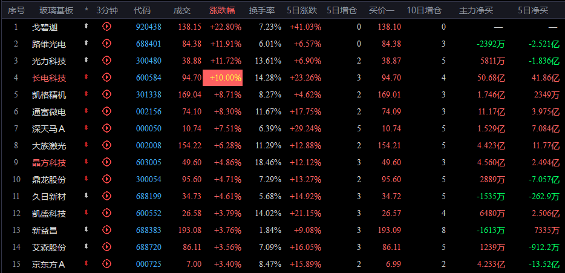Sort by 5日净买 column header

click(x=533, y=10)
